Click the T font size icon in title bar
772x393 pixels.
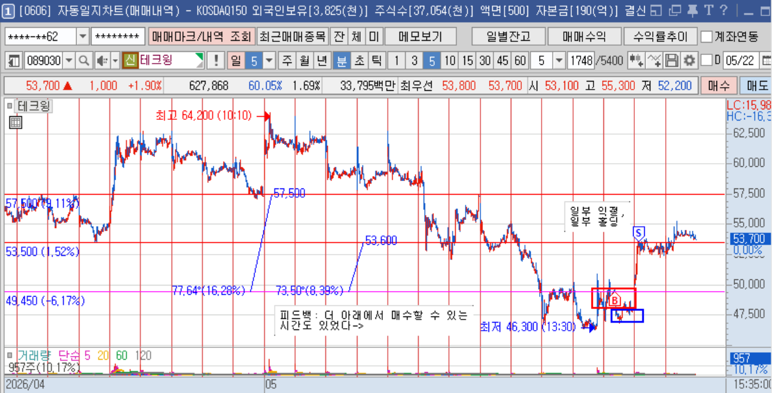[x=708, y=10]
